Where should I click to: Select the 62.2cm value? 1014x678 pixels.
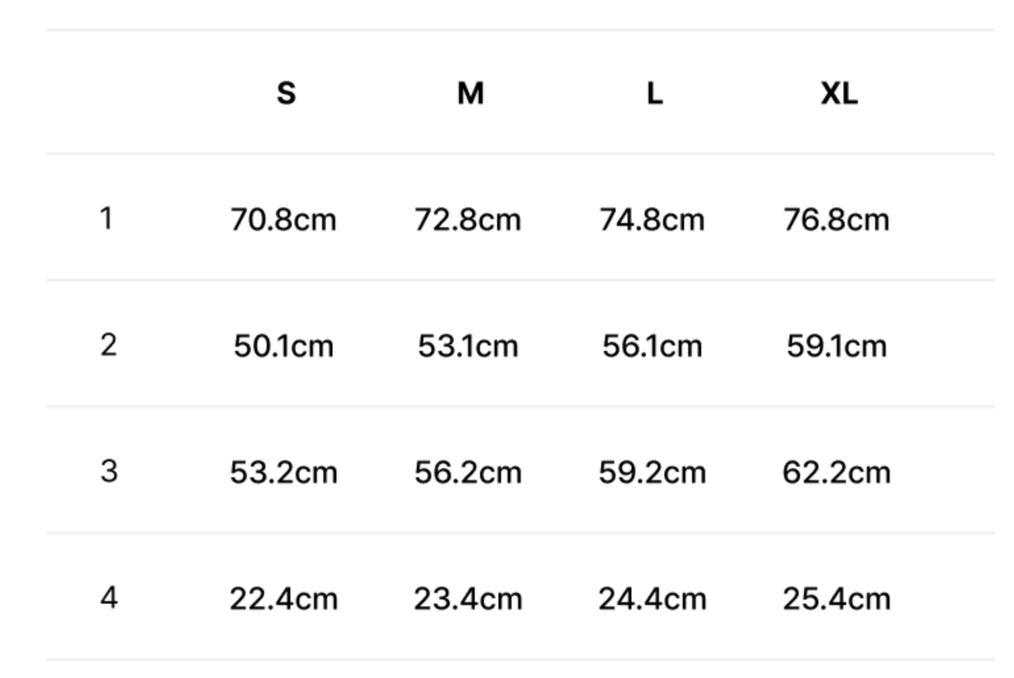(836, 473)
